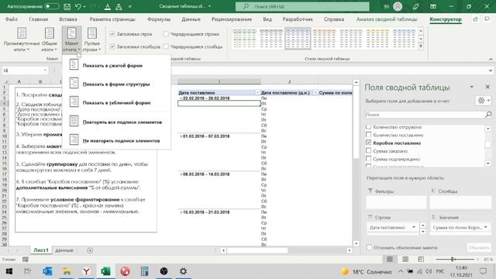Open Промежуточные итоги subtotals button
Screen dimensions: 496x279
[x=22, y=40]
